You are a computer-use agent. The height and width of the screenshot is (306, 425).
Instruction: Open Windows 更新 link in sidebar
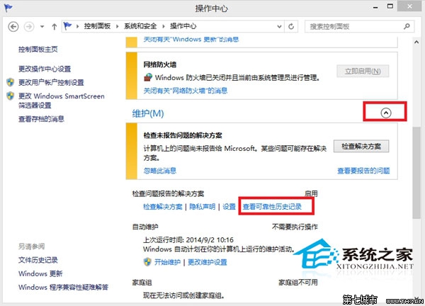(40, 273)
